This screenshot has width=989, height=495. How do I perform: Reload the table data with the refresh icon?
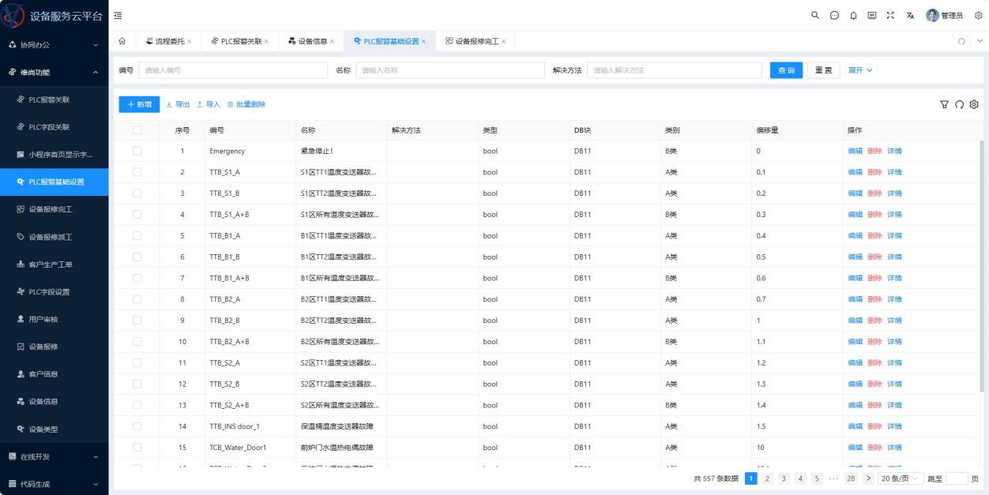click(960, 104)
